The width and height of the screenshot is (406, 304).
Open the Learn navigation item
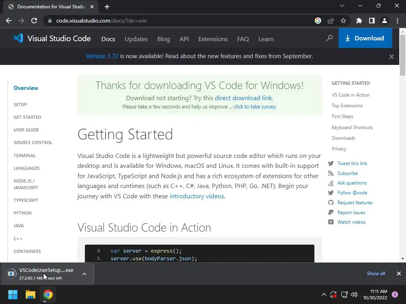coord(266,39)
